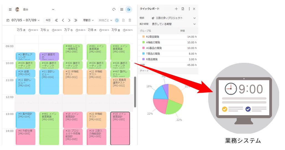Jump forward a week with the double right arrow
The image size is (285, 150).
76,20
